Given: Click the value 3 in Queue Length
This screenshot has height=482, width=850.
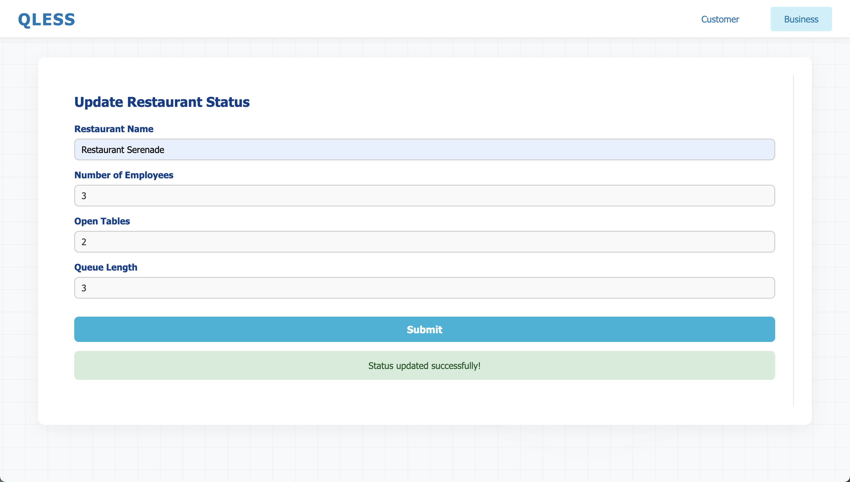Looking at the screenshot, I should (x=84, y=288).
